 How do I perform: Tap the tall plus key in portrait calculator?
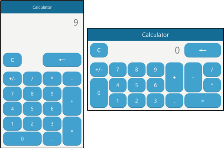(72, 101)
